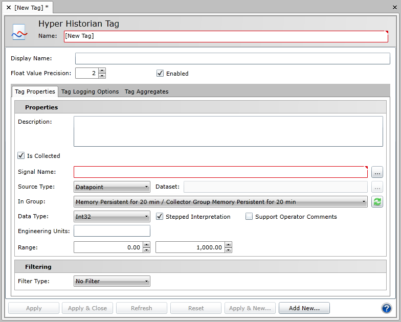
Task: Enable Support Operator Comments checkbox
Action: pyautogui.click(x=249, y=217)
